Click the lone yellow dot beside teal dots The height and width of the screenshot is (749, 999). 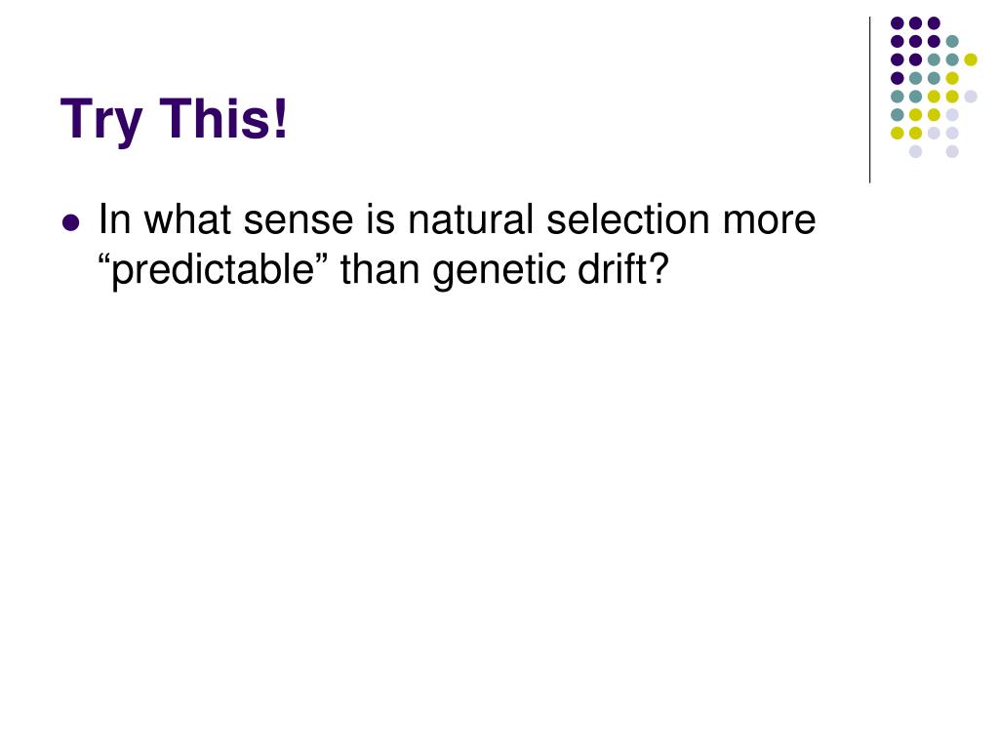pyautogui.click(x=971, y=59)
